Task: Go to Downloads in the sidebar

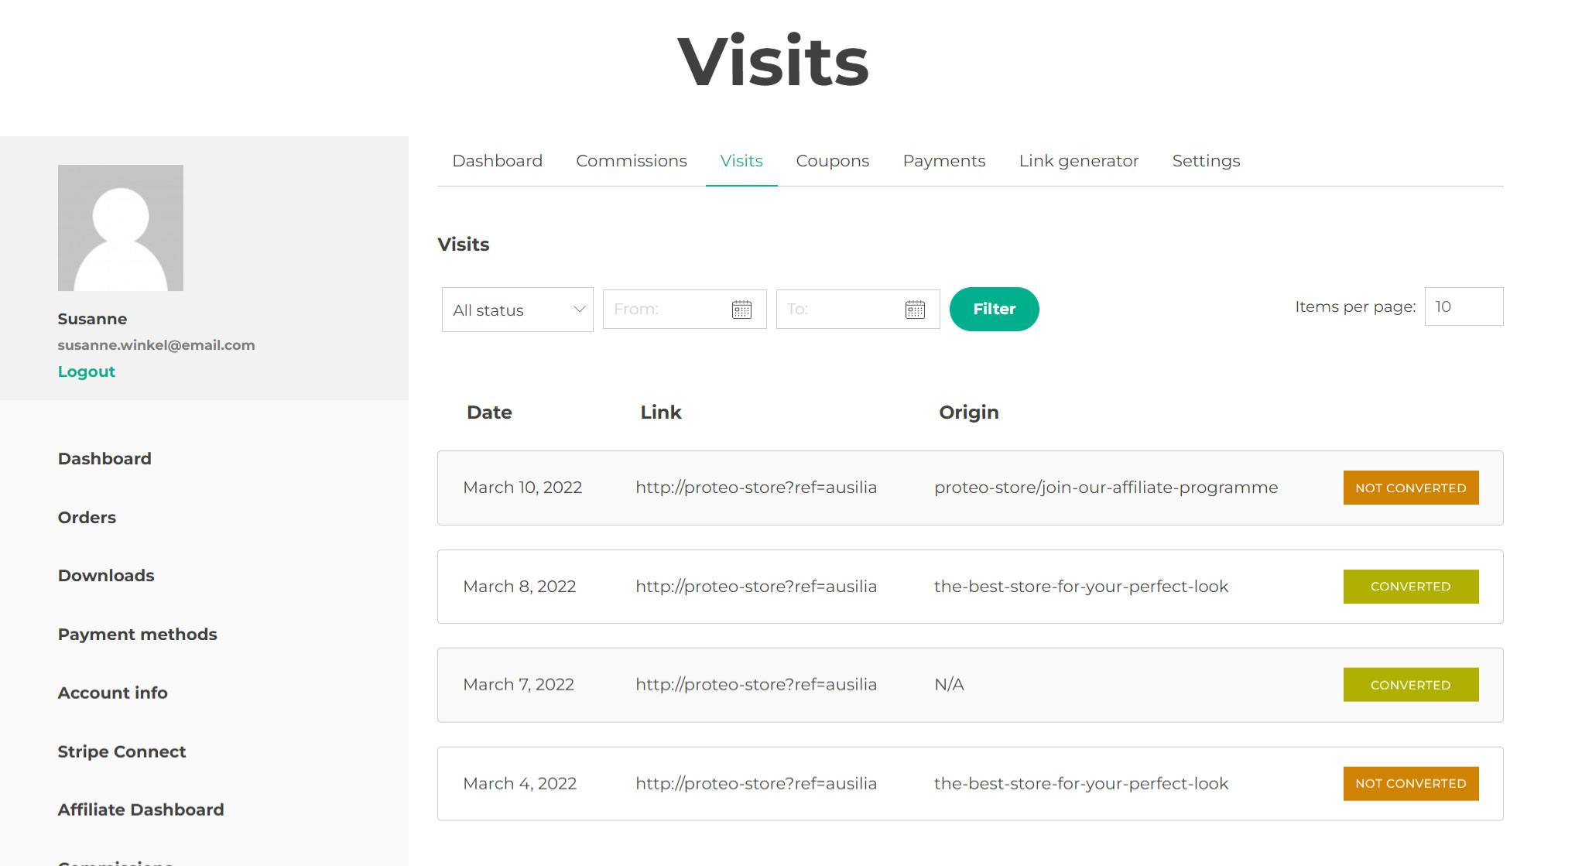Action: 106,575
